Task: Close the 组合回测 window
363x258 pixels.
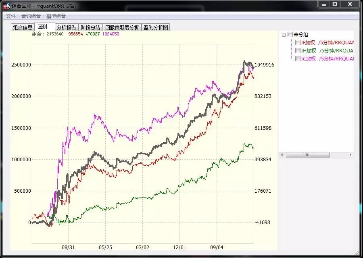Action: click(350, 4)
